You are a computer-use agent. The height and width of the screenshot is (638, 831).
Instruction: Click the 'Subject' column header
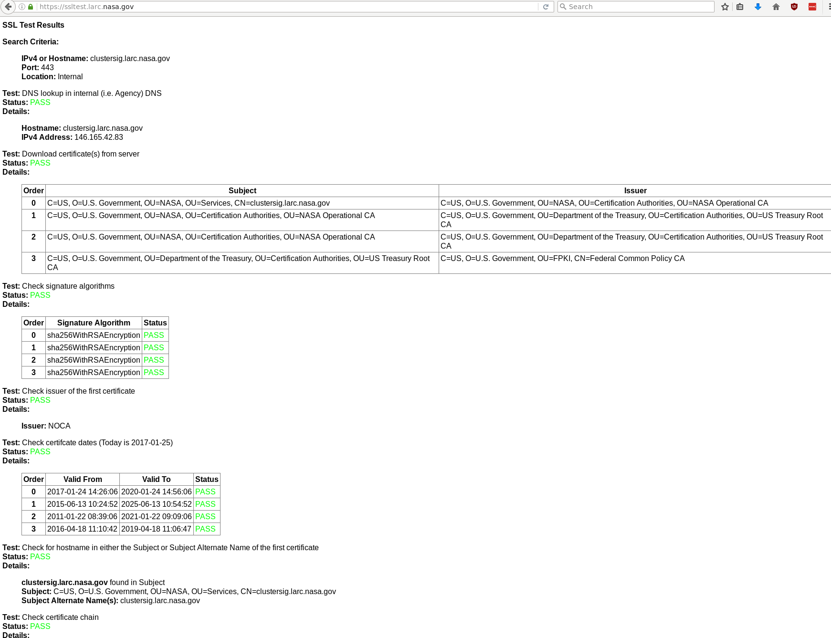click(242, 190)
